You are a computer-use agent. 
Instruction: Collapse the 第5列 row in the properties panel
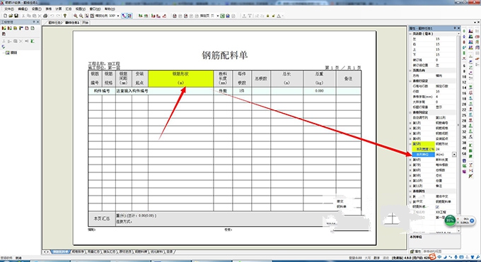point(410,144)
